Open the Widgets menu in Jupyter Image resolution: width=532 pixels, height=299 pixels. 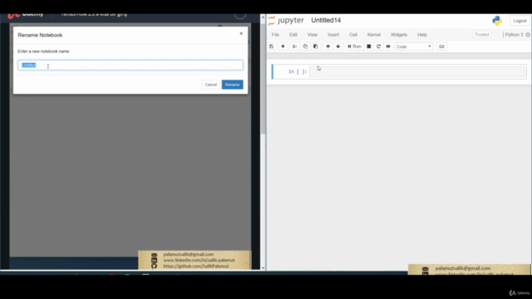[x=399, y=35]
